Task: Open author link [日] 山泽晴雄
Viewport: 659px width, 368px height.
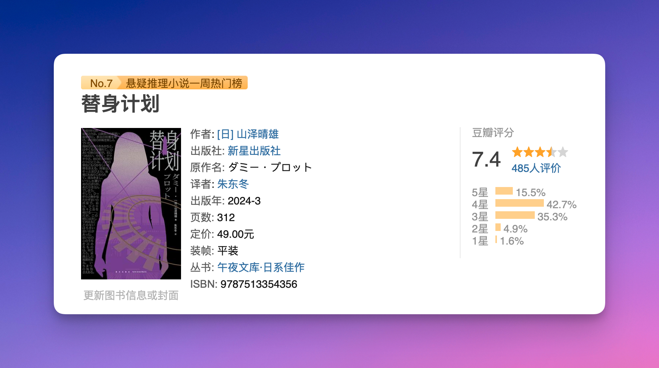Action: coord(248,134)
